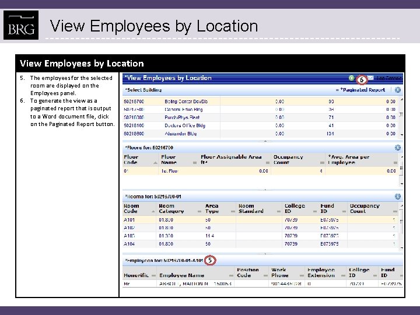This screenshot has width=420, height=315.
Task: Open the Room Standard column menu
Action: click(x=279, y=211)
